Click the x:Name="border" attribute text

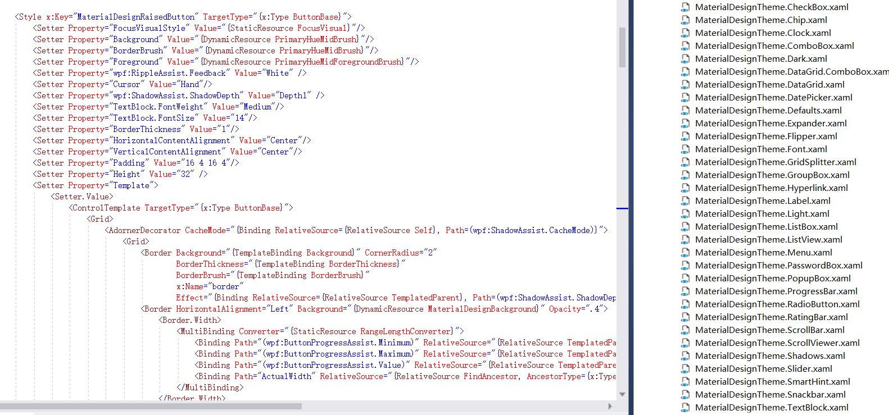click(210, 286)
